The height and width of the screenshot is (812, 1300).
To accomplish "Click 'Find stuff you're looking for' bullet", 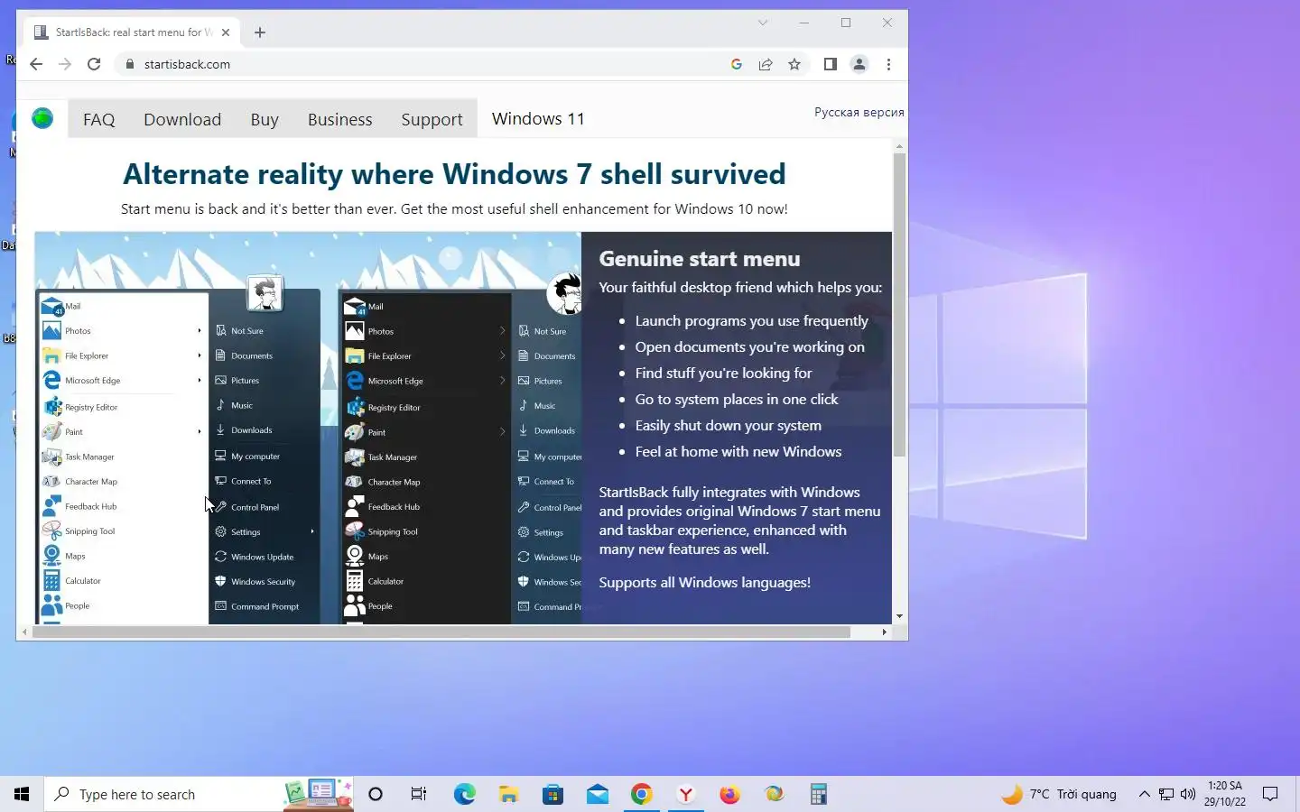I will click(723, 373).
